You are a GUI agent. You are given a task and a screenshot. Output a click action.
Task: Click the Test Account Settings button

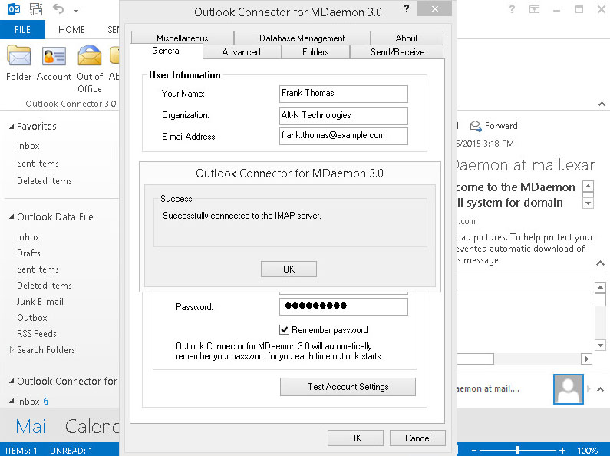pos(348,387)
